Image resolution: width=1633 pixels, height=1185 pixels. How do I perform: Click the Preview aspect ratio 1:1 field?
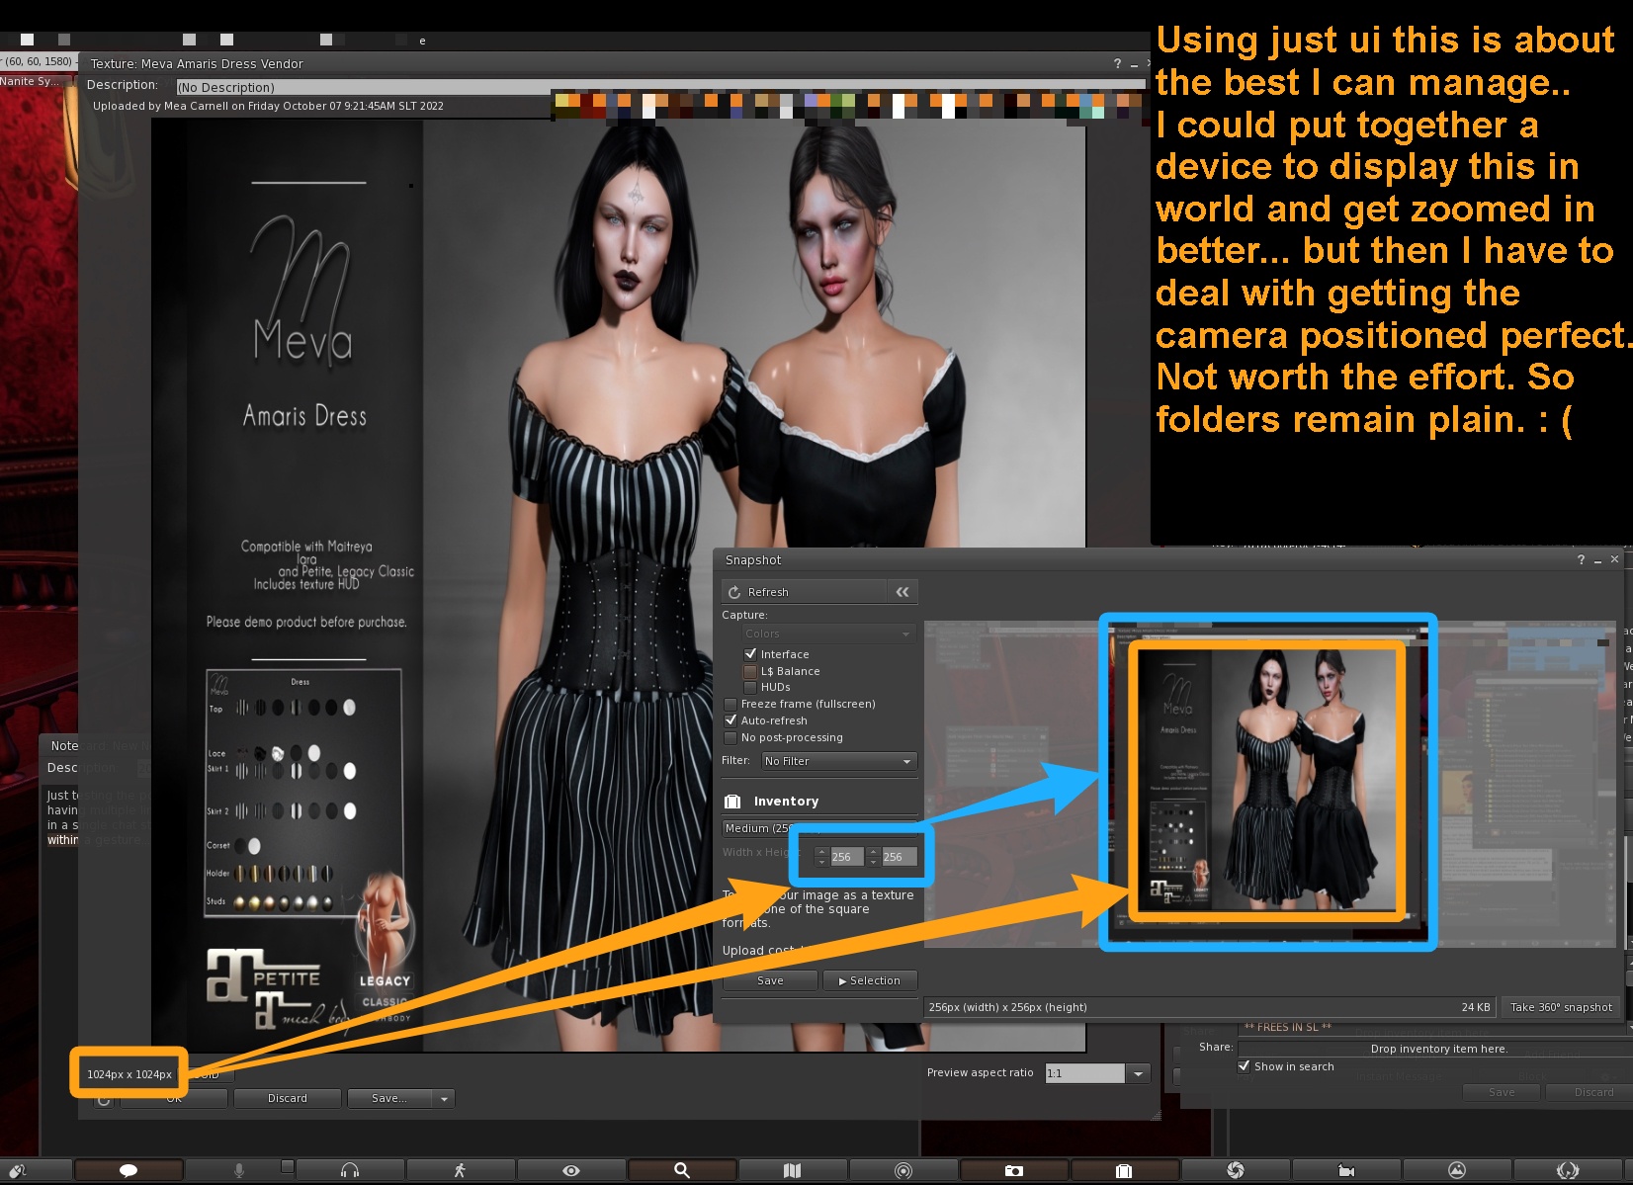click(x=1085, y=1073)
